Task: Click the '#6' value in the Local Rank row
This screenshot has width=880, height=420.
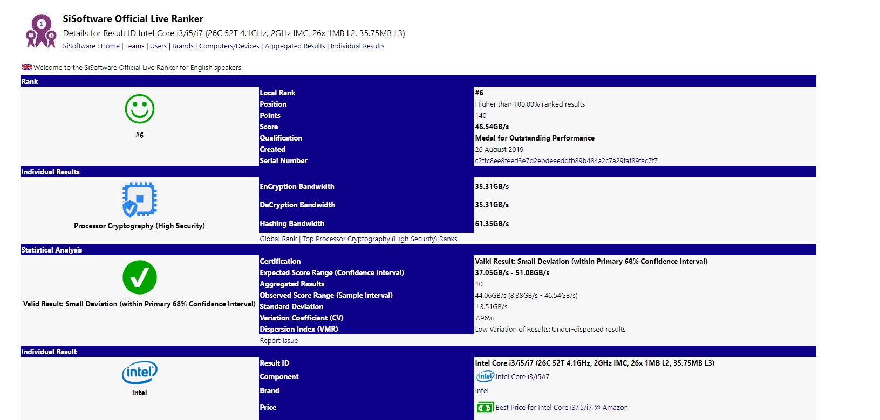Action: tap(479, 93)
